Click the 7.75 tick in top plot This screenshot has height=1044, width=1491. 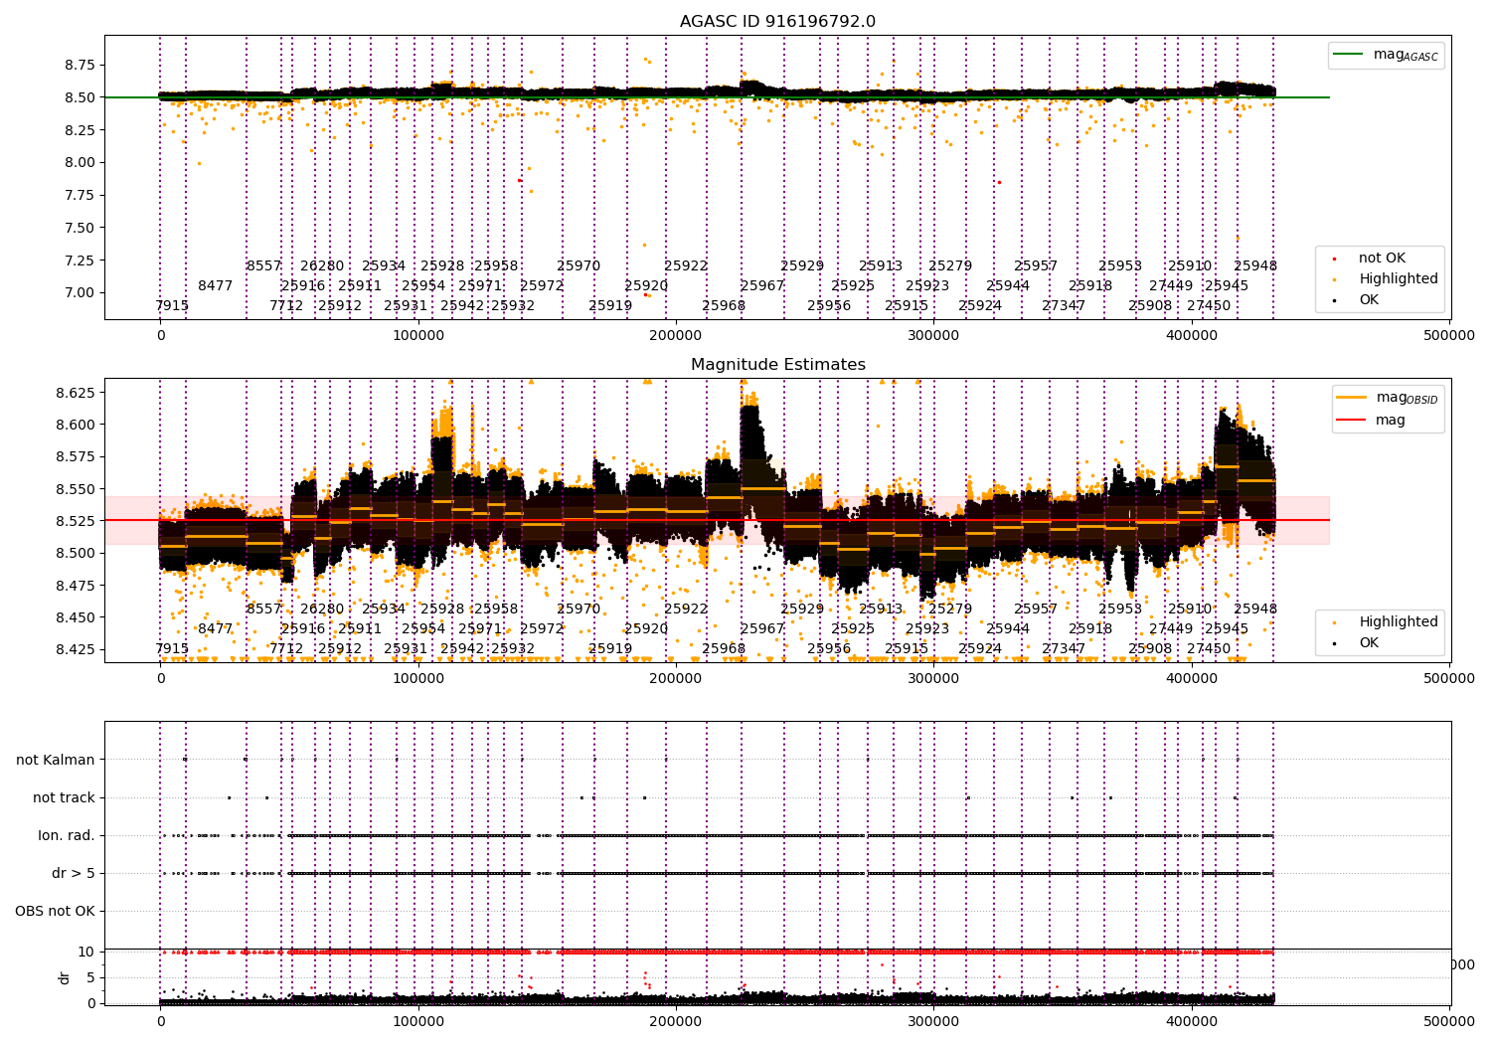(x=80, y=195)
